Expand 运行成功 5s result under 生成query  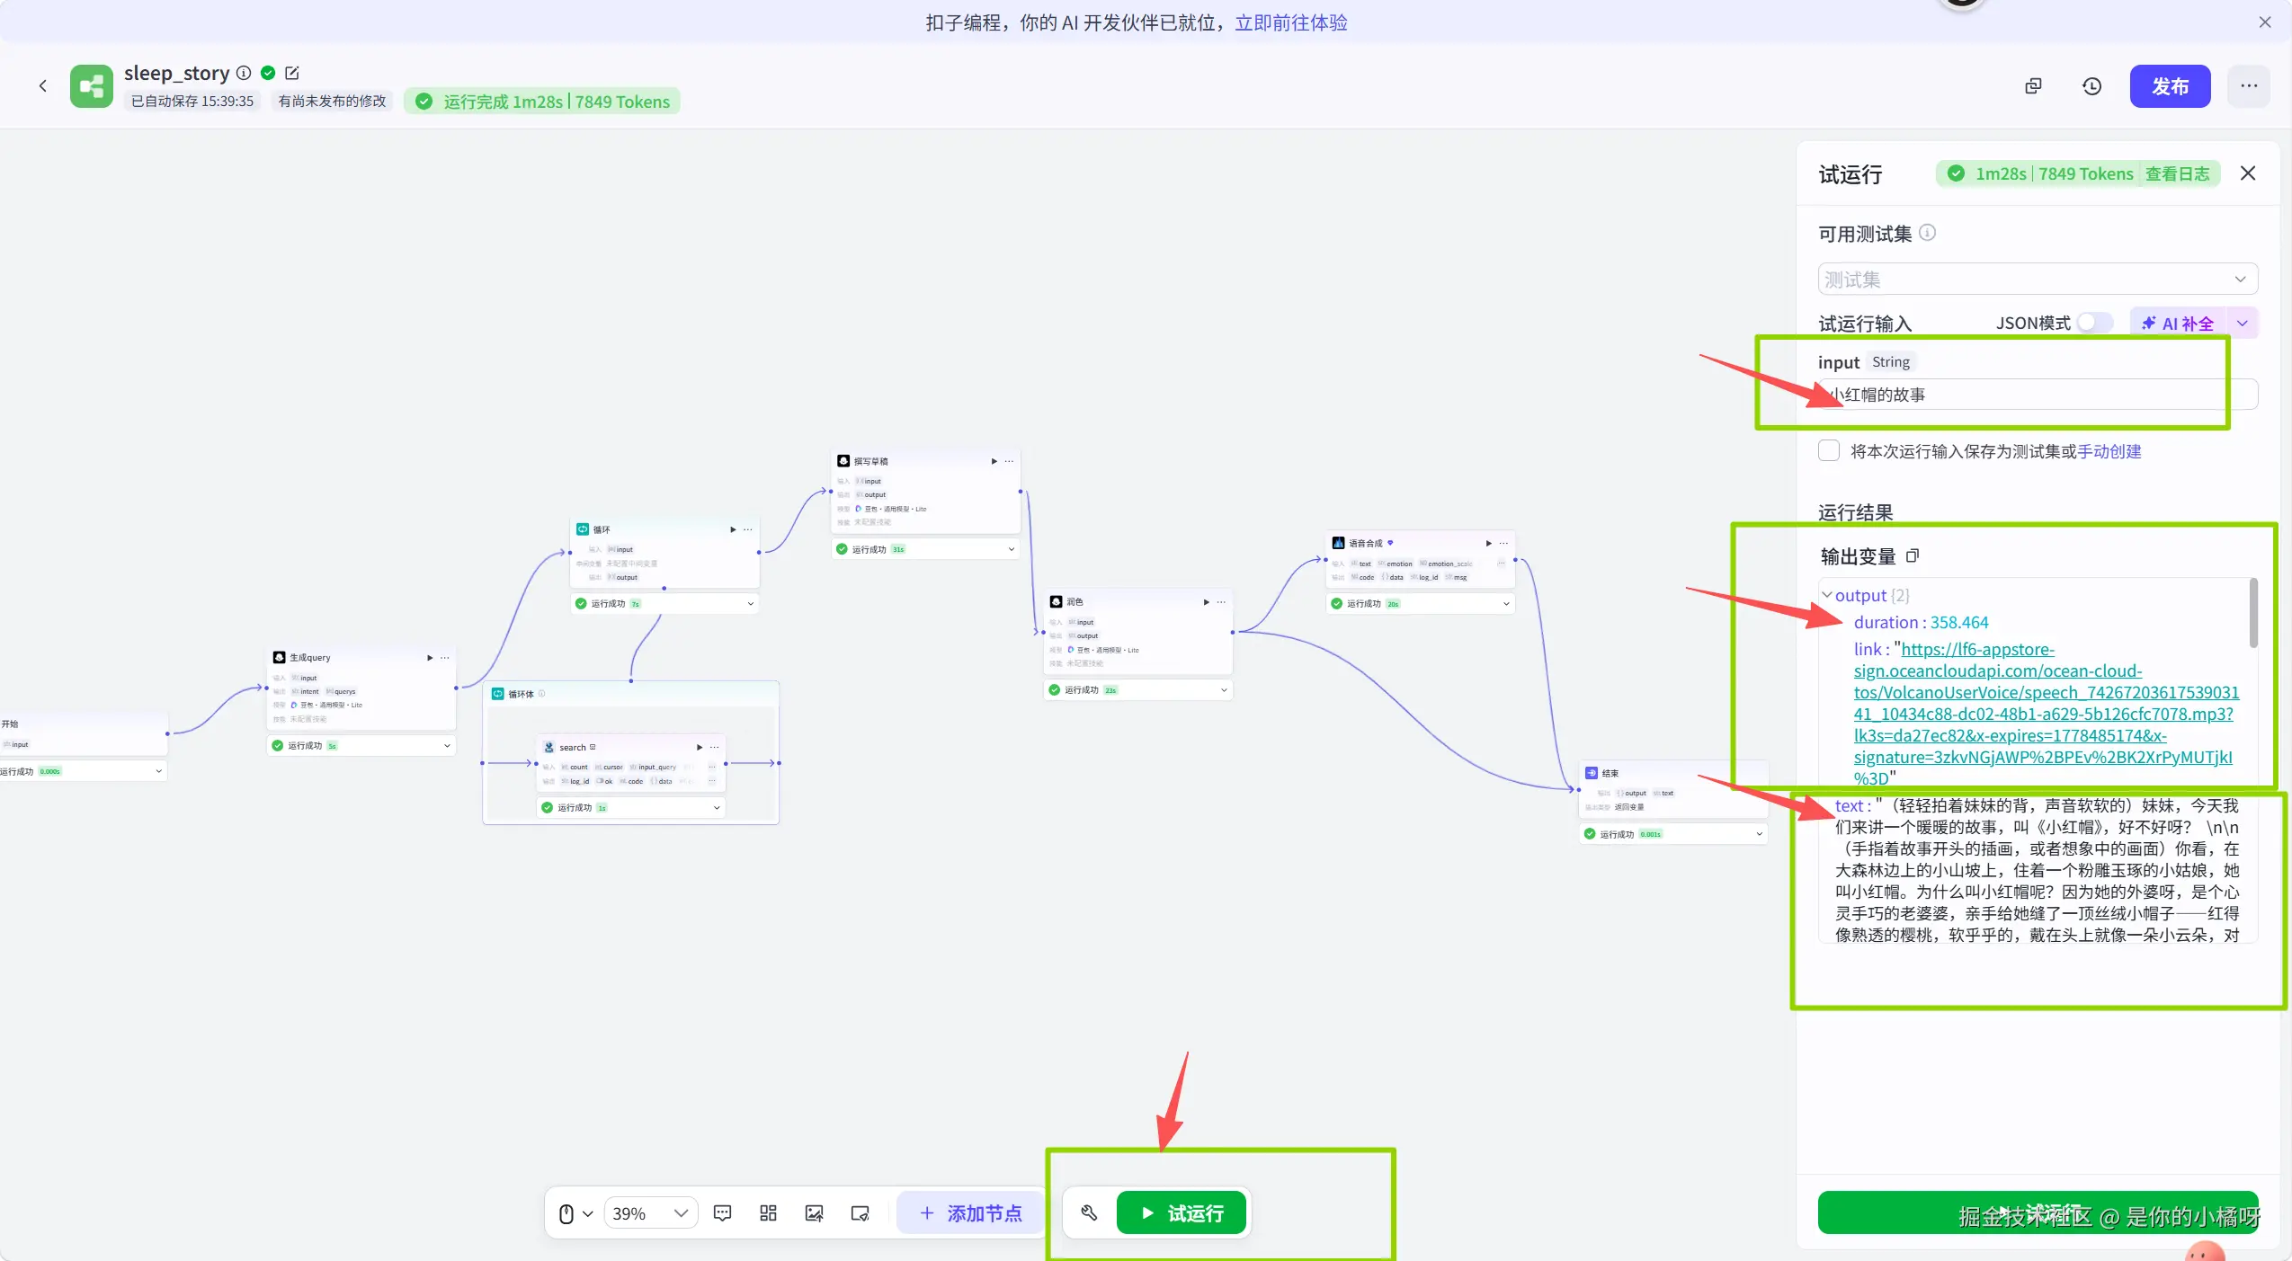point(447,745)
